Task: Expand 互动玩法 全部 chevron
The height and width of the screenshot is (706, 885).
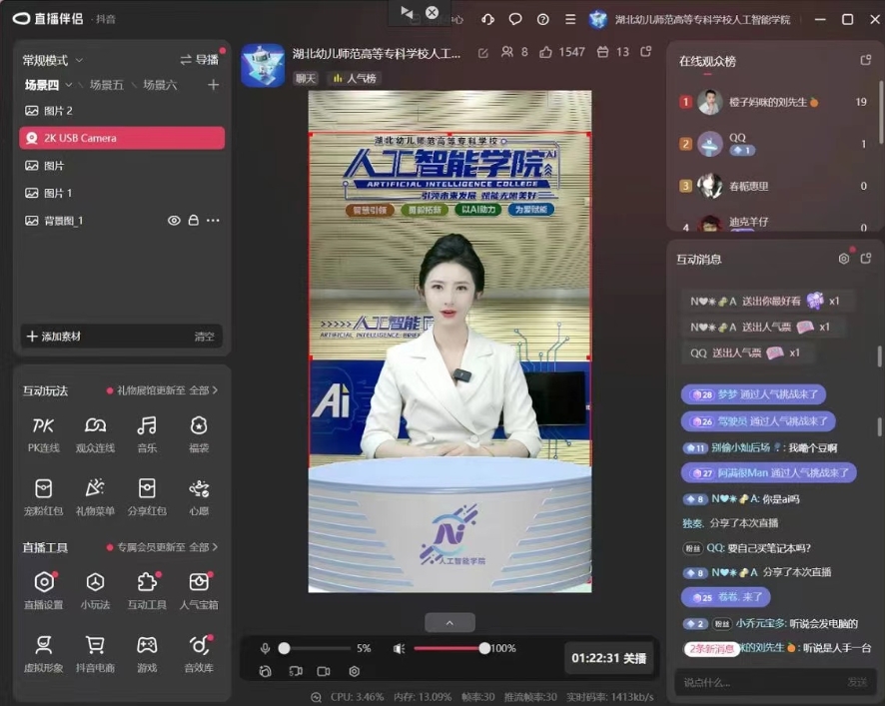Action: click(215, 390)
